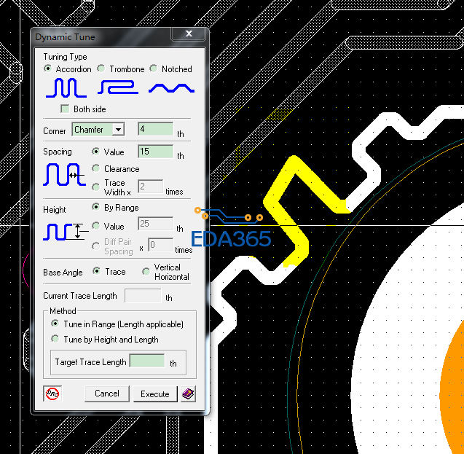
Task: Select Tune by Height and Length method
Action: [55, 339]
